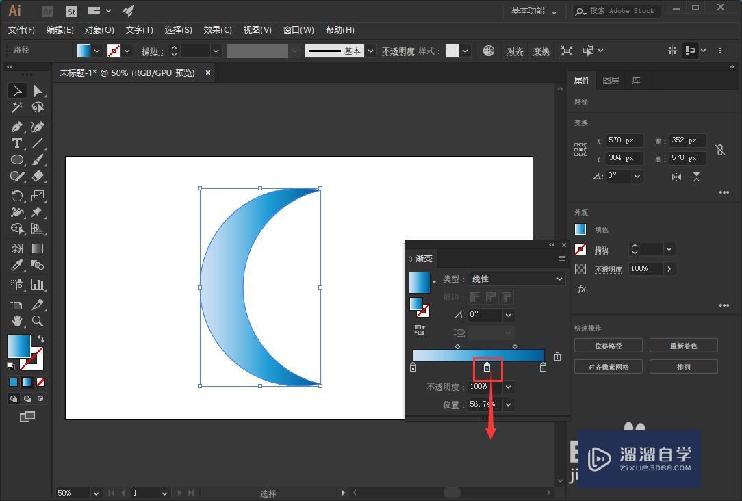The image size is (742, 501).
Task: Click the 重新着色 button
Action: click(683, 346)
